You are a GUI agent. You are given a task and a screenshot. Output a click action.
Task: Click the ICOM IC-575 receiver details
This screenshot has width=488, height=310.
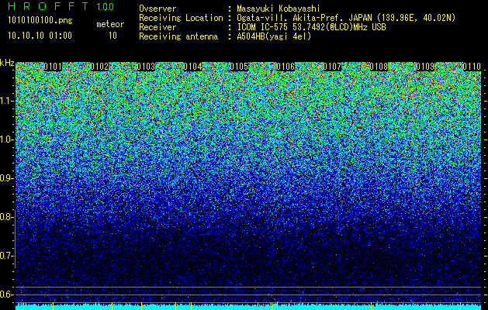pos(311,27)
